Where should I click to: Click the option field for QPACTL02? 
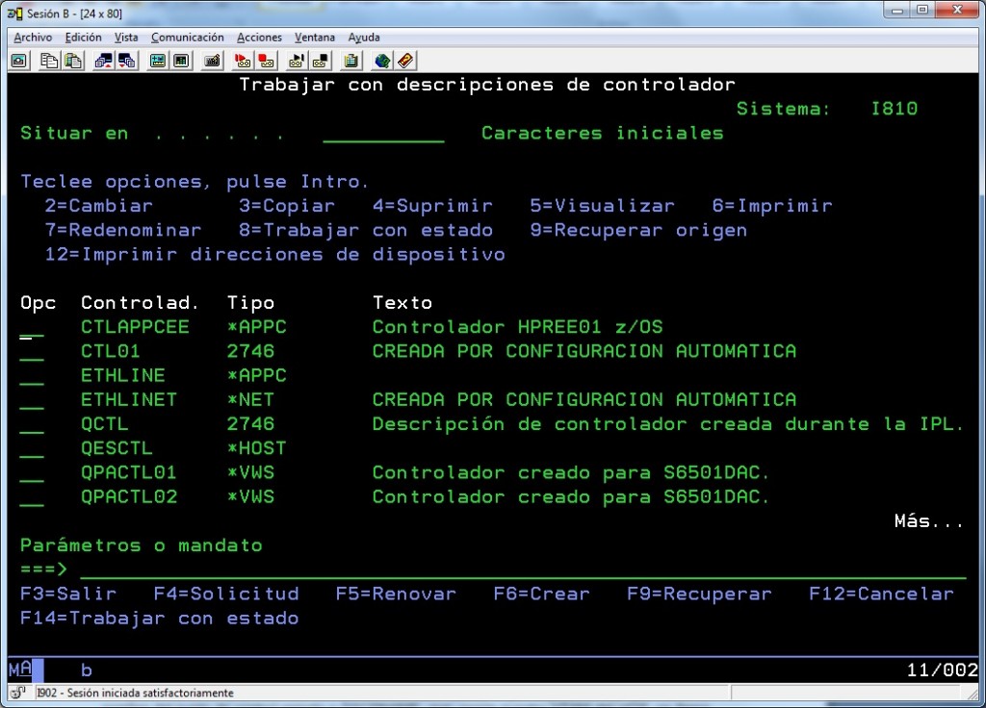(32, 497)
